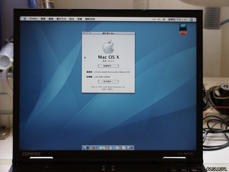Click the Apple logo in About window

108,47
